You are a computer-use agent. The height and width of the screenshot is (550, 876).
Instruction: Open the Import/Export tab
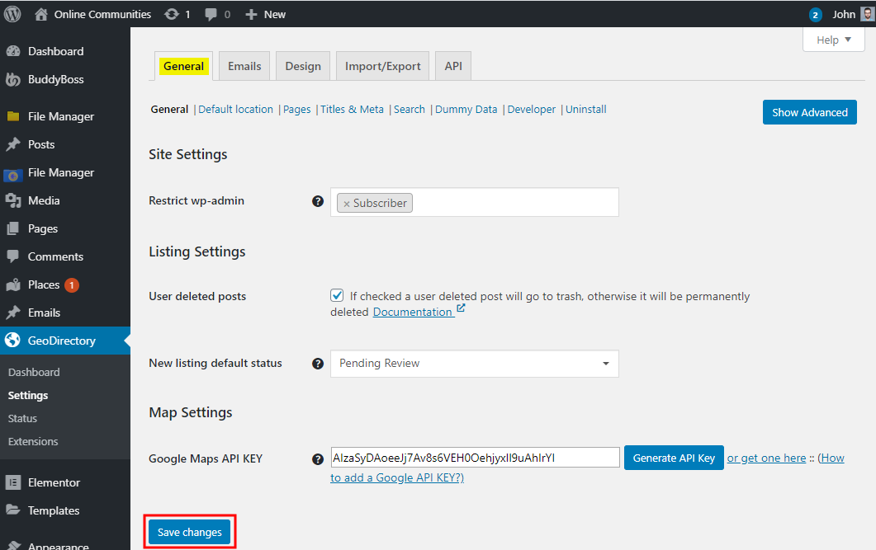click(x=381, y=65)
